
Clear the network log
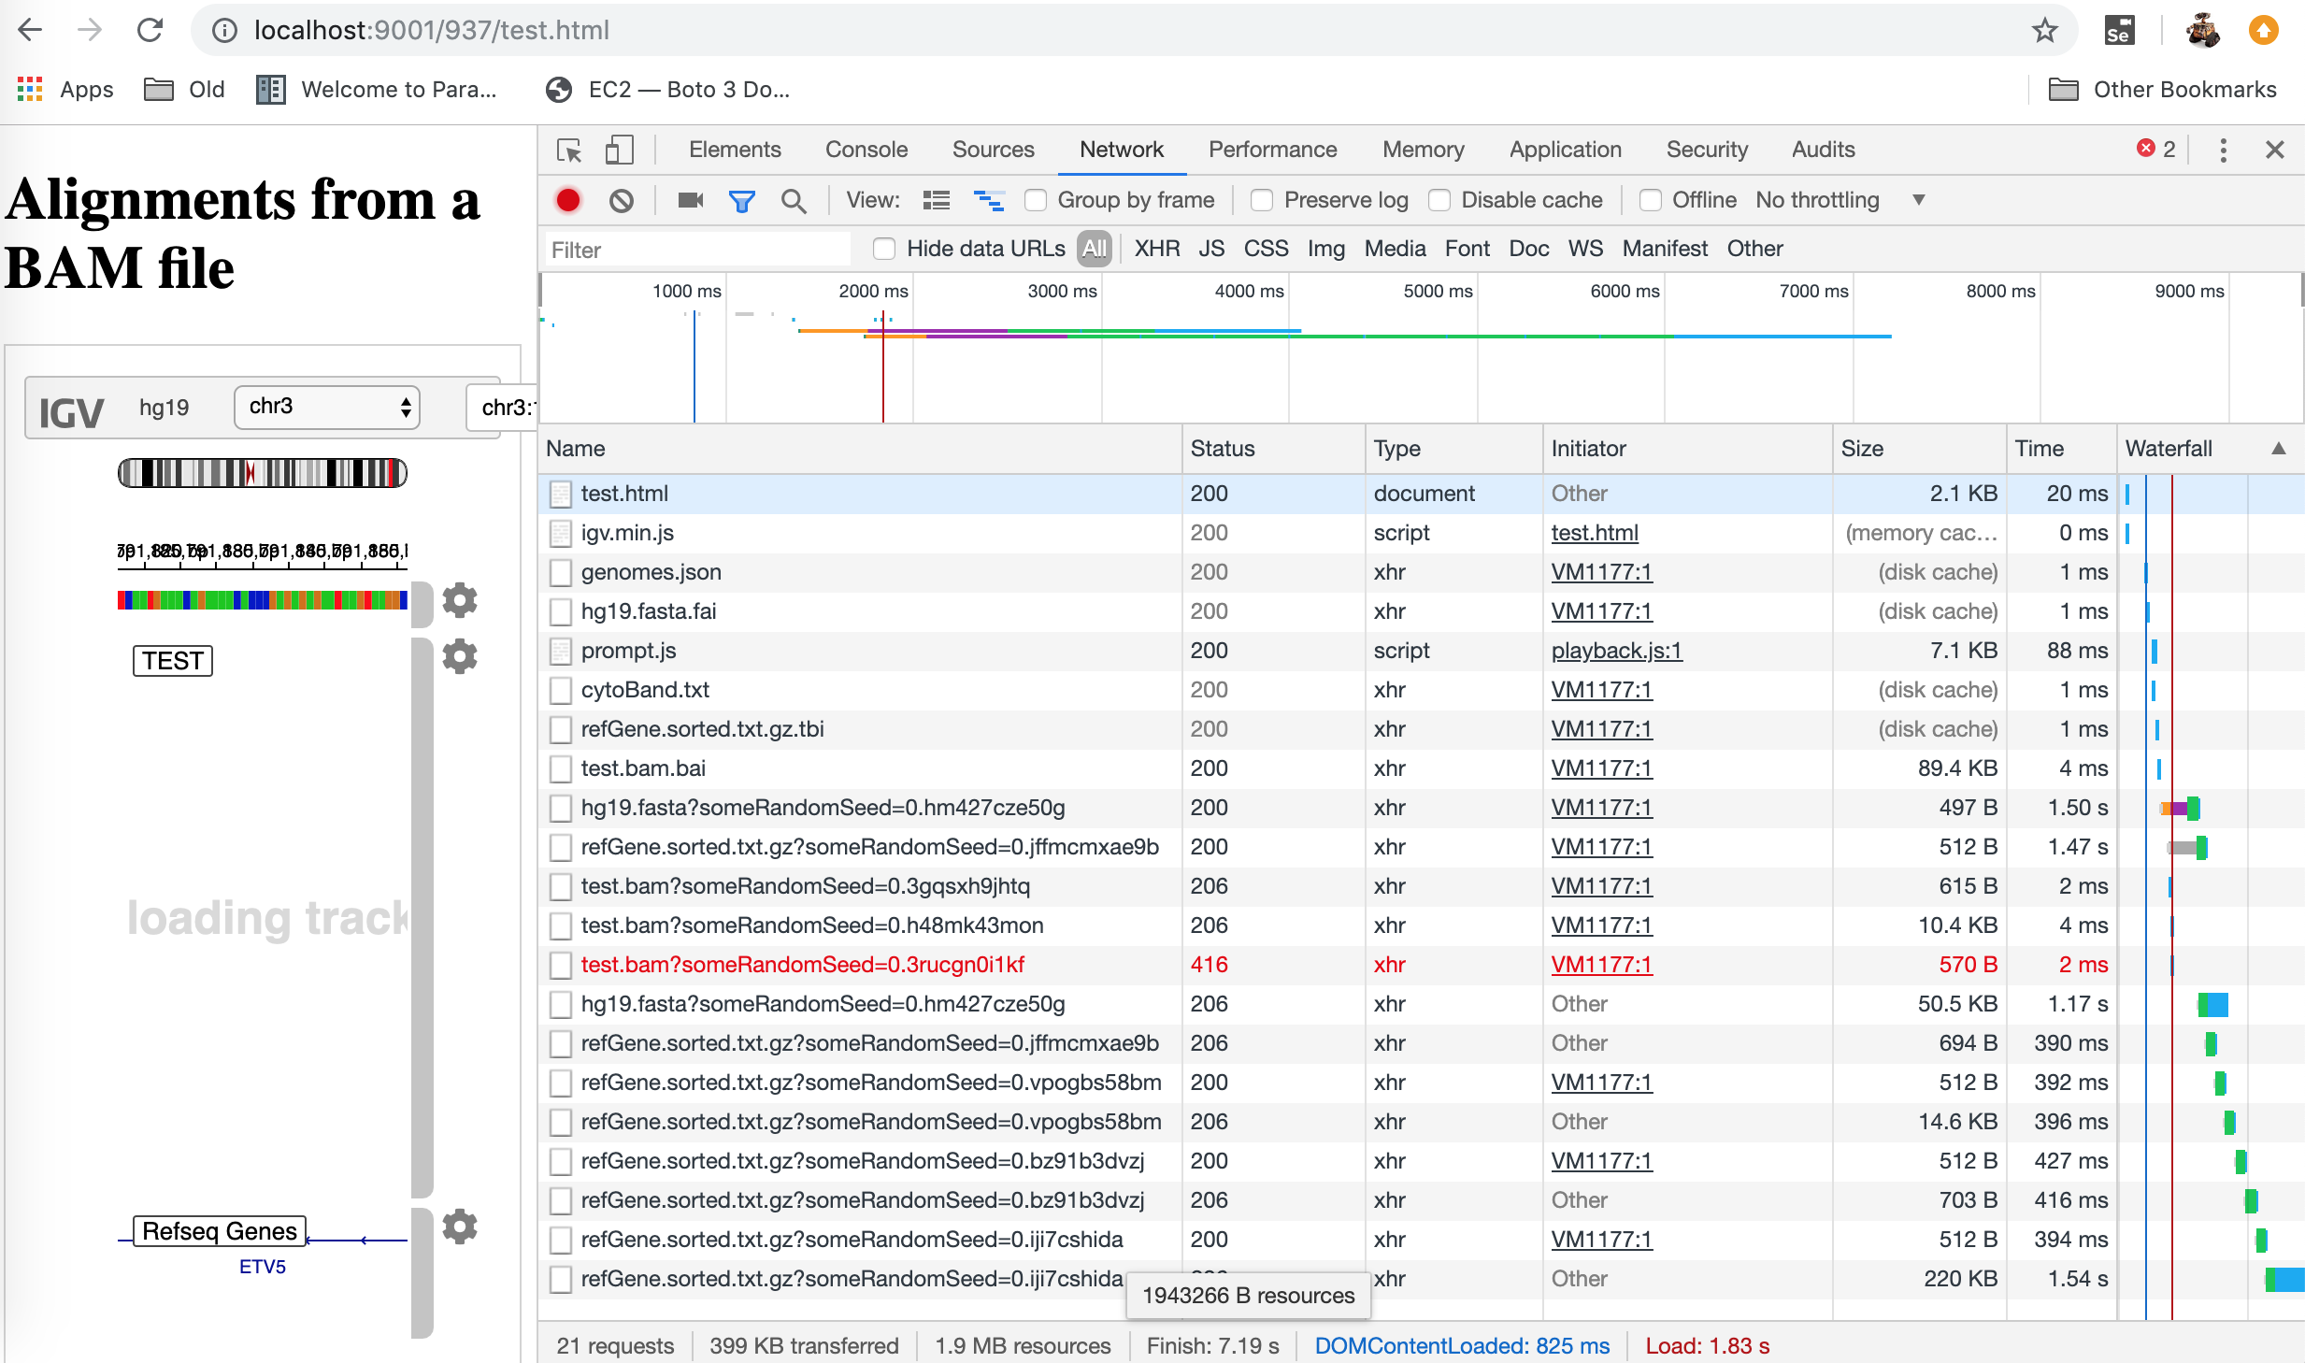click(620, 200)
